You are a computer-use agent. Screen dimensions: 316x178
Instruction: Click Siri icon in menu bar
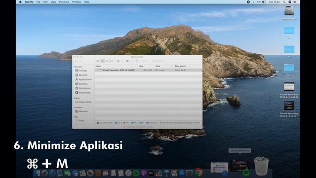[290, 2]
